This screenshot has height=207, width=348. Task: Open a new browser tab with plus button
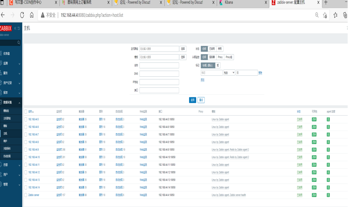click(326, 2)
